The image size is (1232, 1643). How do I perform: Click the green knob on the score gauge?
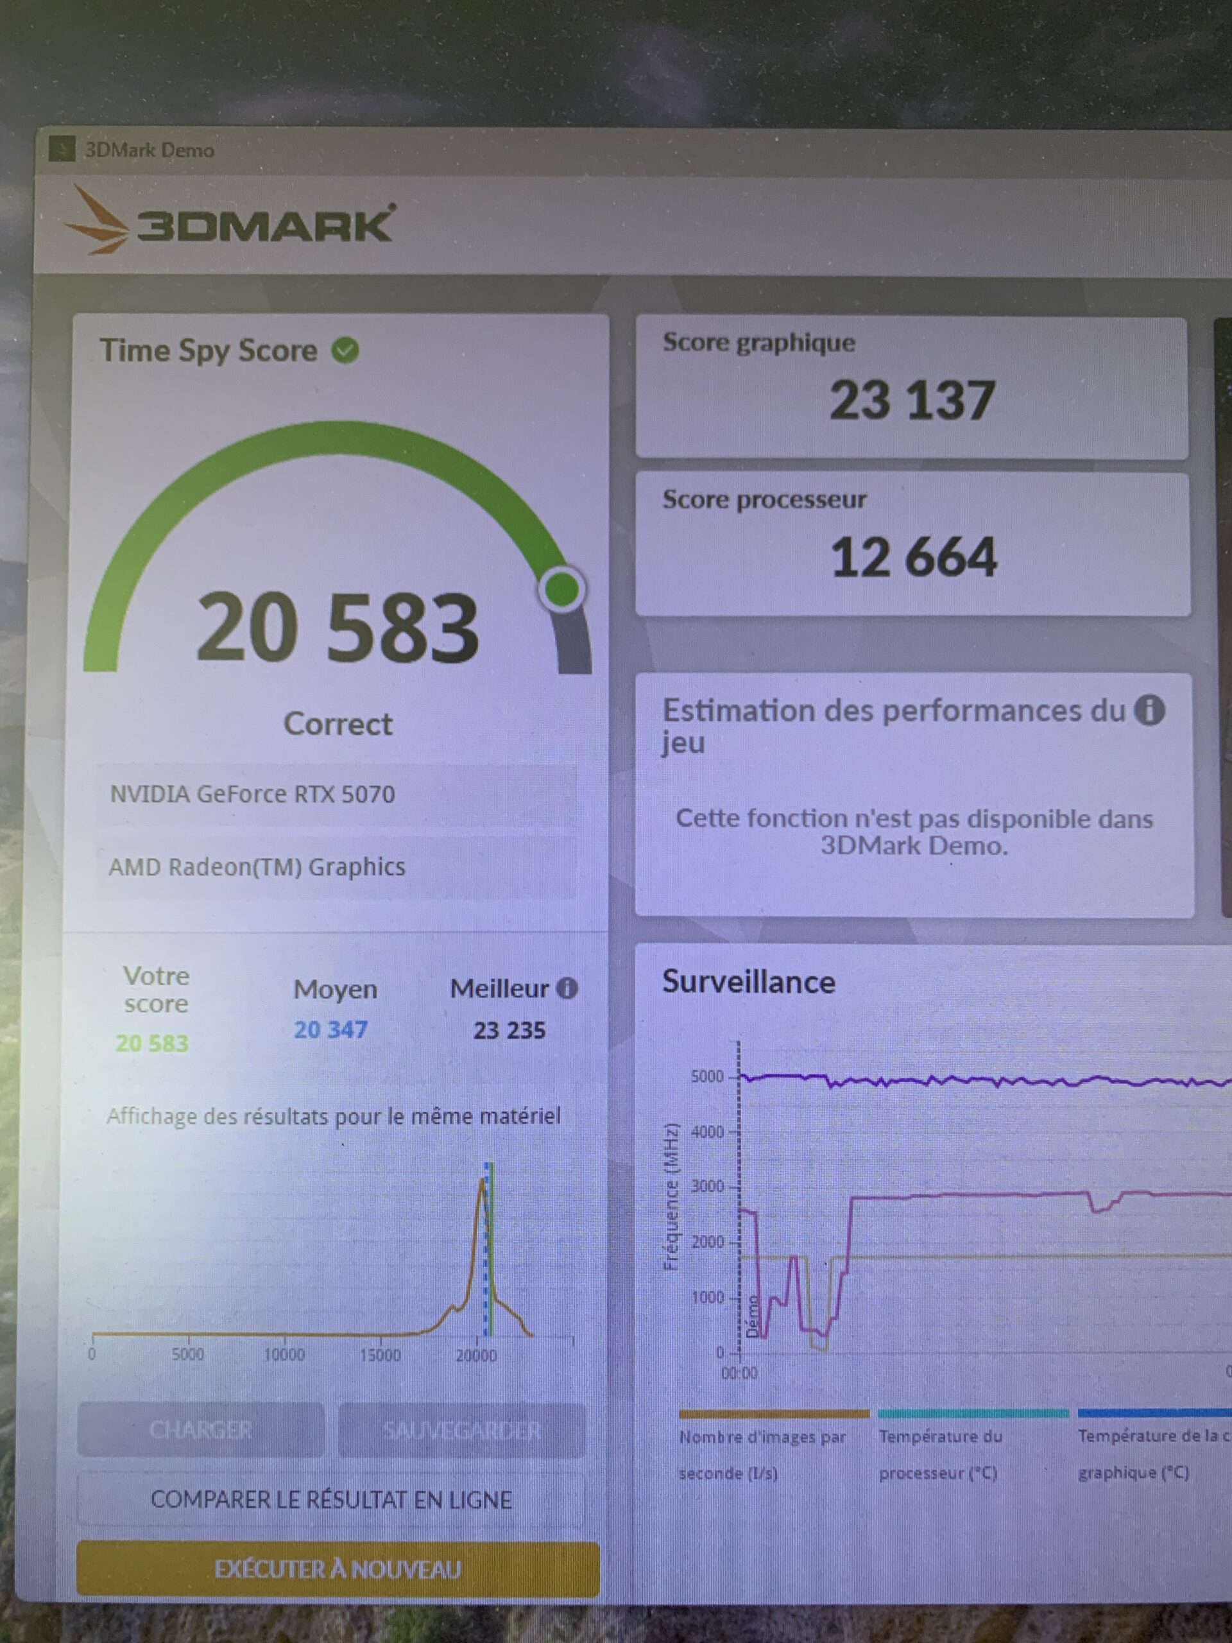[x=562, y=590]
